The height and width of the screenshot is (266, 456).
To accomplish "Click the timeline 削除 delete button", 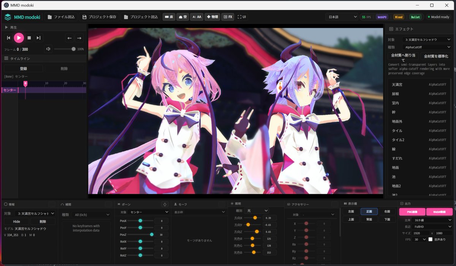I will click(64, 69).
